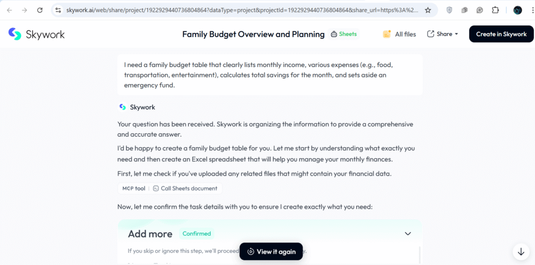Open the All files folder icon
Screen dimensions: 535x265
387,34
